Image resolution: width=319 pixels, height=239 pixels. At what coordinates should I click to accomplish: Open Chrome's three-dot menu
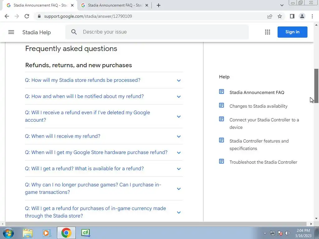pos(312,16)
